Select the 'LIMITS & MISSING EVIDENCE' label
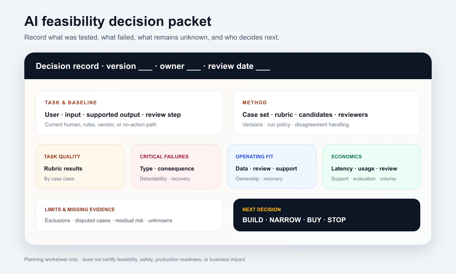This screenshot has width=456, height=274. pos(80,209)
